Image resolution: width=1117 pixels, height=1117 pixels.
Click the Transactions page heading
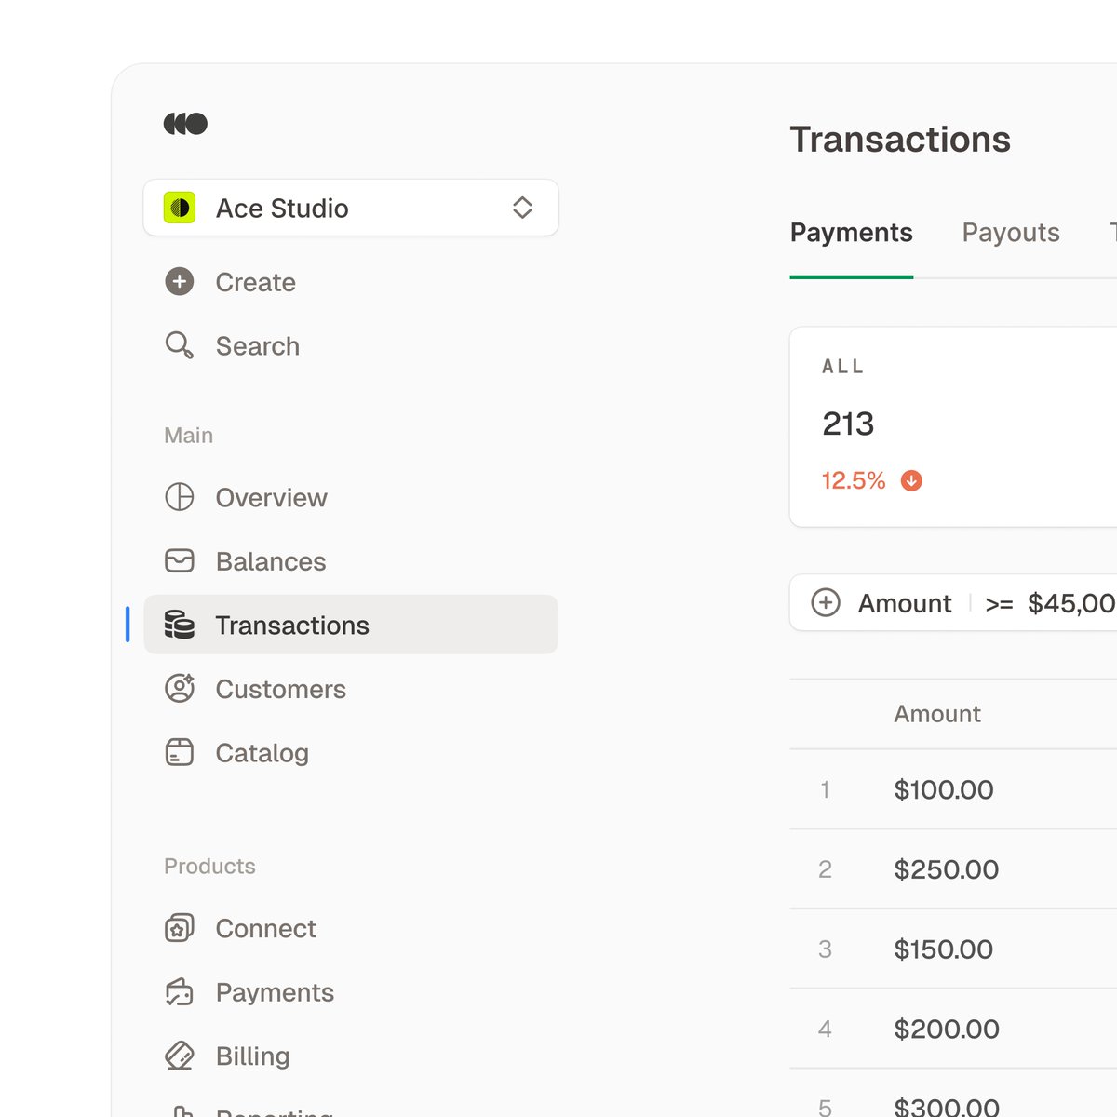coord(900,140)
